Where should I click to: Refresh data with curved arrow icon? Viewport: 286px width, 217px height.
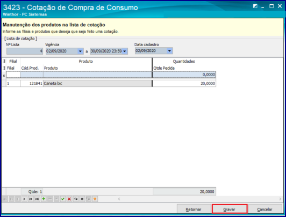tap(75, 199)
